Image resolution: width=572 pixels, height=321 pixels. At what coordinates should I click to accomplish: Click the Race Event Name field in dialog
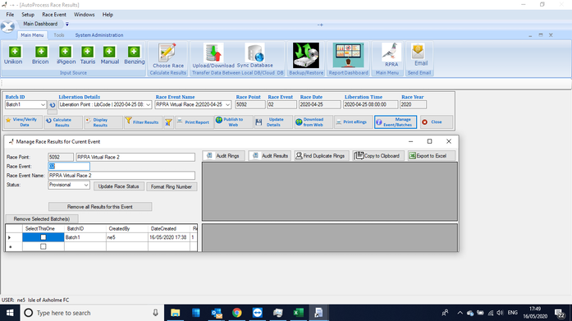coord(121,176)
